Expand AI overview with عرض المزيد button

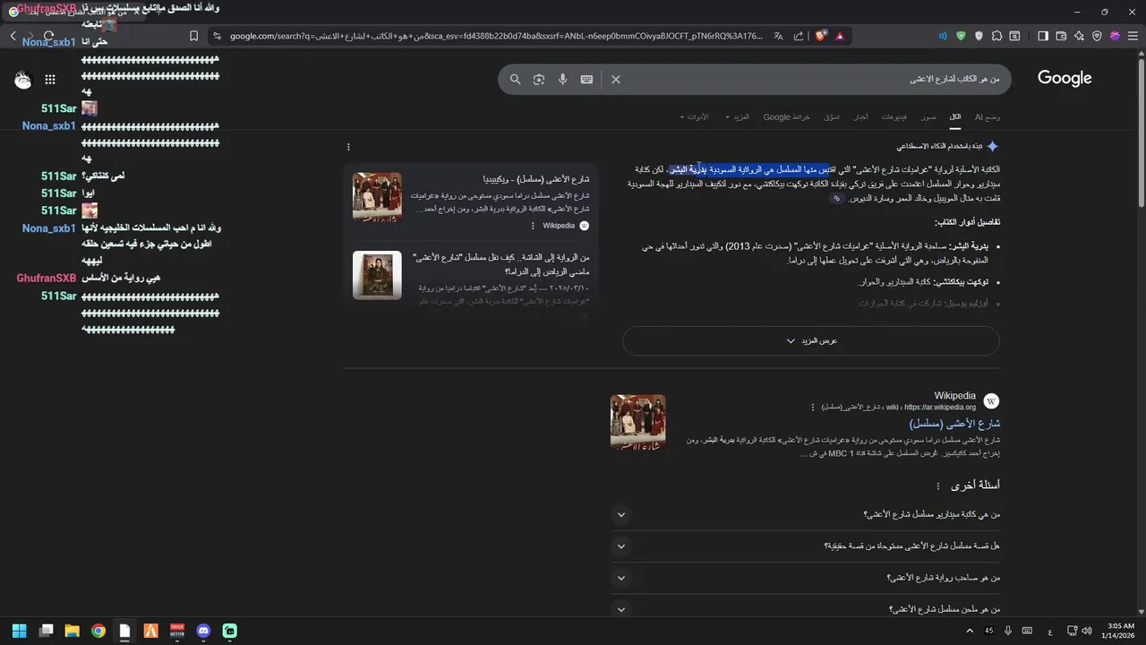pos(811,340)
